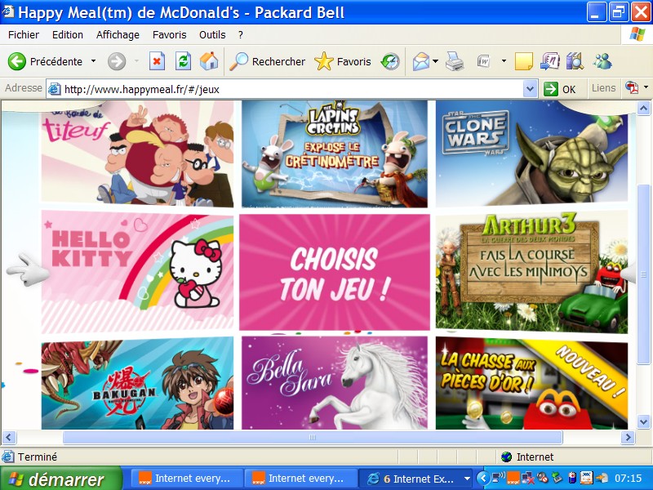This screenshot has height=490, width=653.
Task: Click the démarrer start button
Action: tap(60, 479)
